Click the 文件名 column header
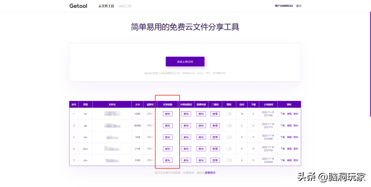Viewport: 371px width, 187px height. pyautogui.click(x=112, y=105)
